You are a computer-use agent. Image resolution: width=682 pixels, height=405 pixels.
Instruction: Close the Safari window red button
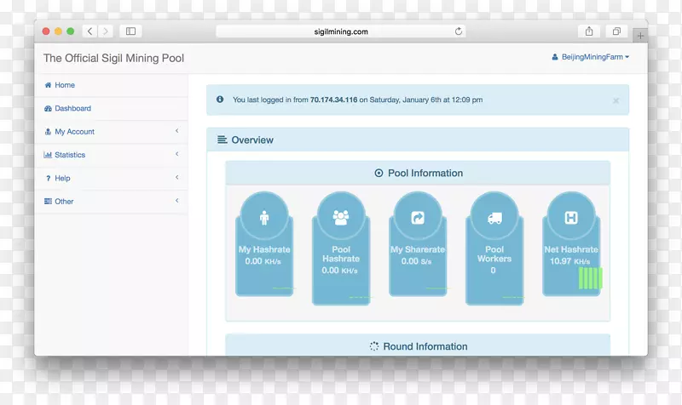pos(46,31)
